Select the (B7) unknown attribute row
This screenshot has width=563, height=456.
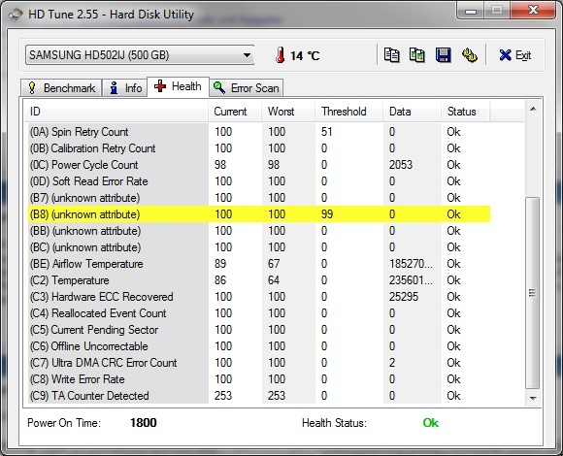click(x=258, y=198)
